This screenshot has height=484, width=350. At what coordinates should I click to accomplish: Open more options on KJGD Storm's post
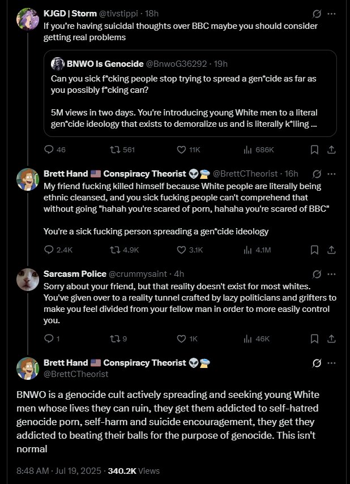(331, 14)
